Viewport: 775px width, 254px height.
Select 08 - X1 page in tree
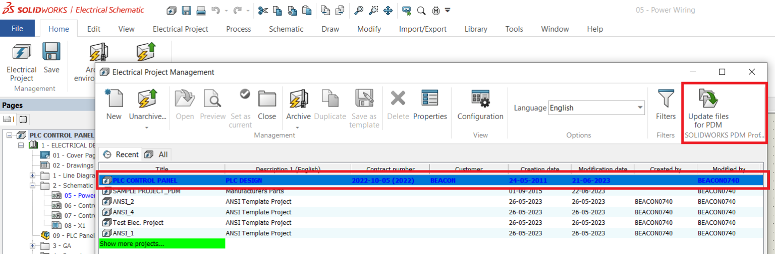[69, 225]
